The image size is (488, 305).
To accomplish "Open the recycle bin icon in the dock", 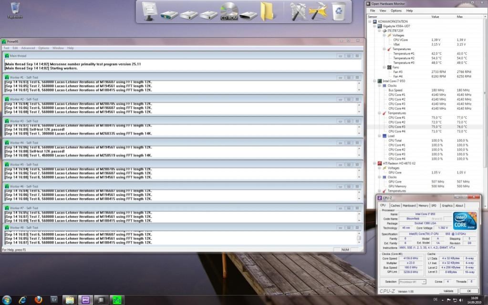I will click(x=339, y=11).
